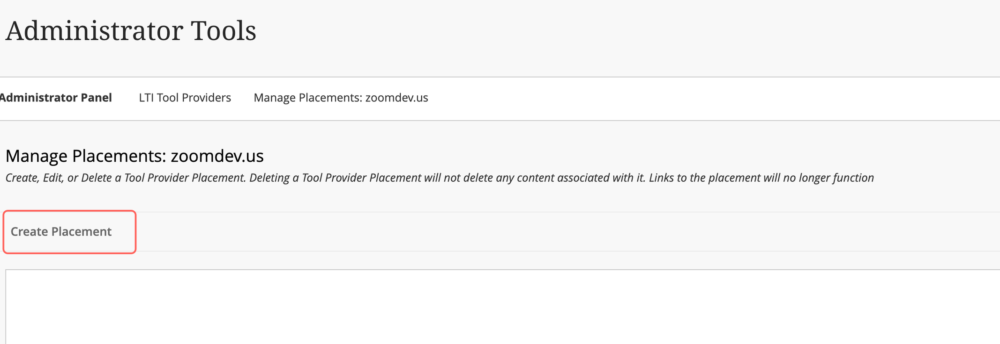Click the "Links to the placement" sentence
This screenshot has height=344, width=1000.
tap(761, 178)
